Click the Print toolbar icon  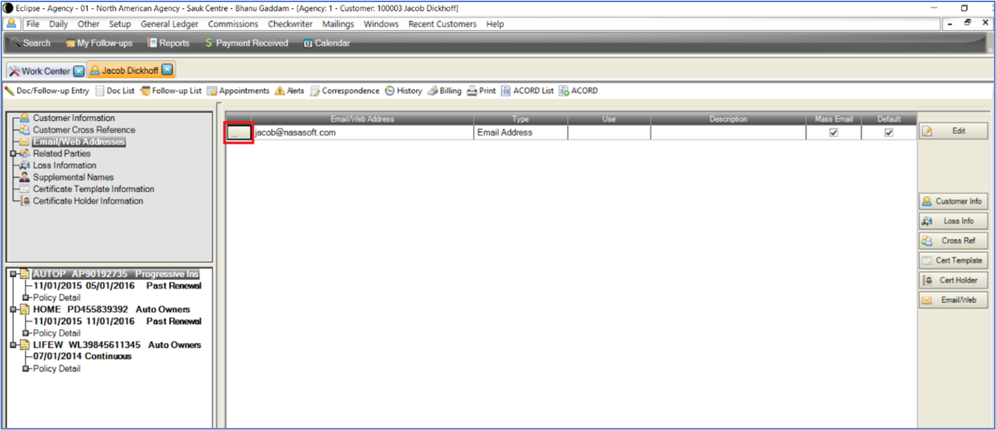[x=472, y=91]
